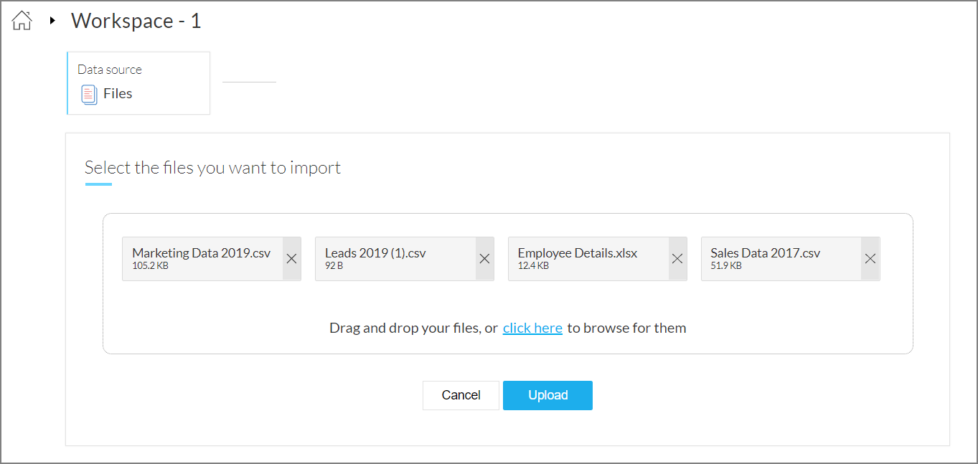Click the blue underline beneath the import heading
This screenshot has width=978, height=464.
pyautogui.click(x=98, y=184)
